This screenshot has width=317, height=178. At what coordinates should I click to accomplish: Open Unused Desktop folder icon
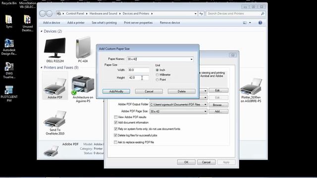[x=28, y=23]
